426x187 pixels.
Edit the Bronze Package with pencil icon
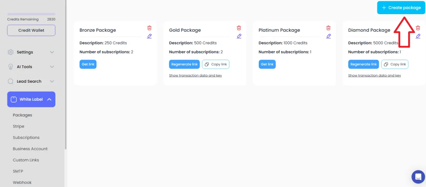tap(149, 36)
